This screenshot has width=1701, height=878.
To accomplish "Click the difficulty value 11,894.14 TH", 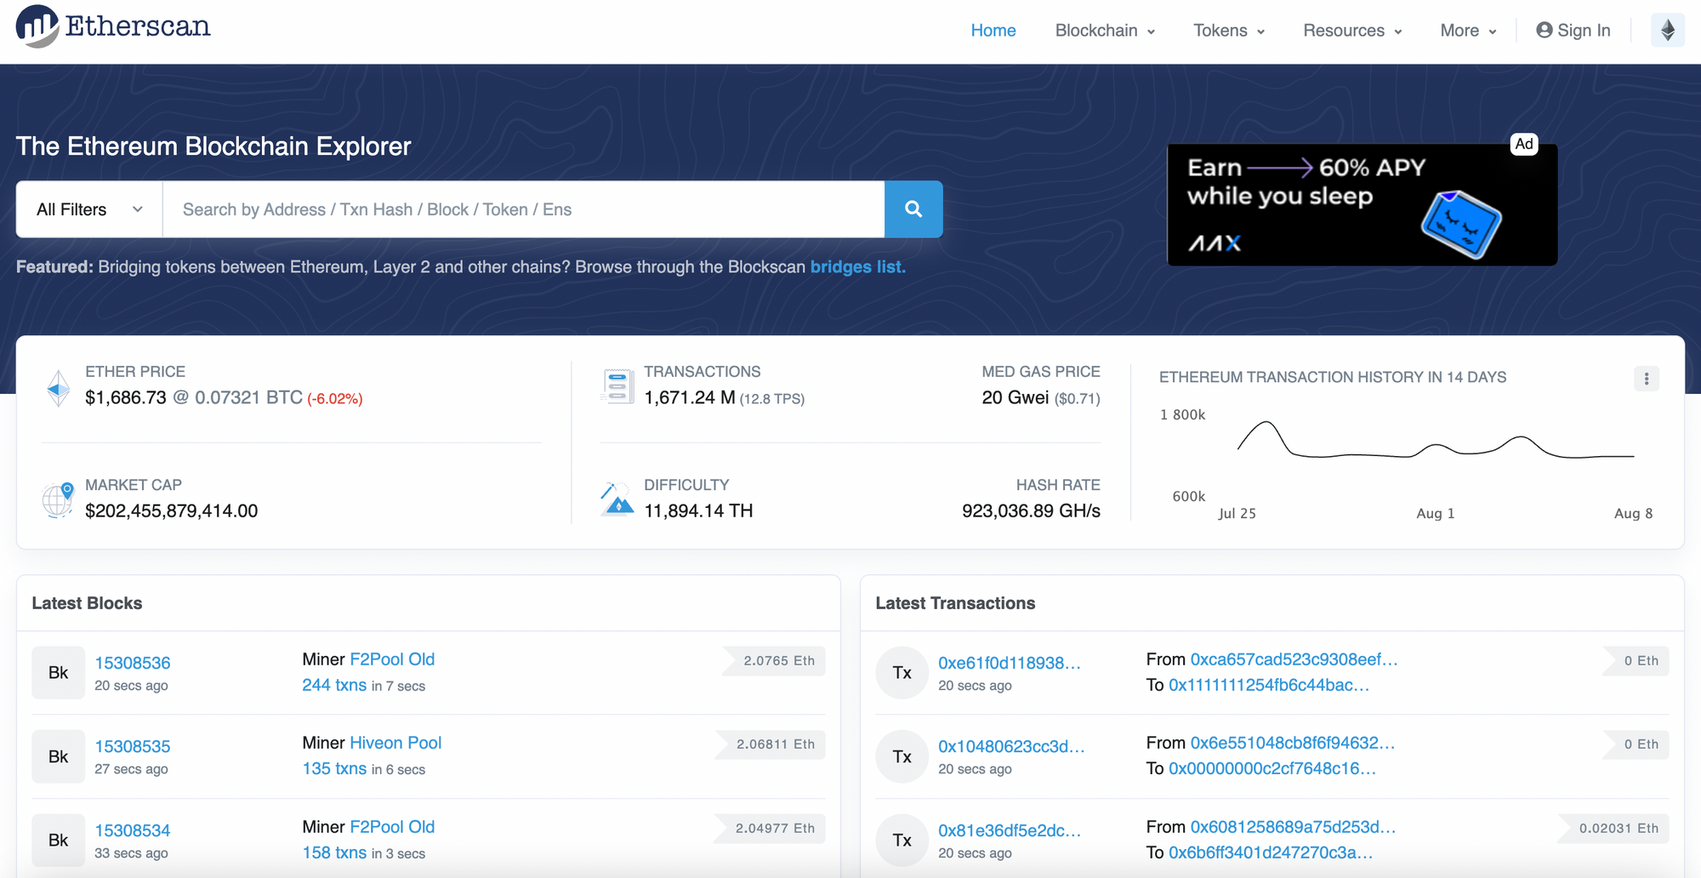I will tap(698, 510).
